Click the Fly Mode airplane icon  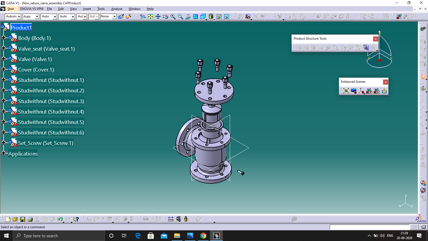point(143,17)
